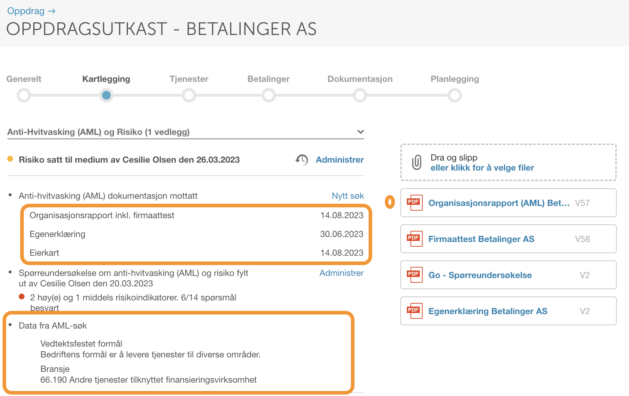The image size is (629, 396).
Task: Go to the Betalinger tab label
Action: click(x=269, y=79)
